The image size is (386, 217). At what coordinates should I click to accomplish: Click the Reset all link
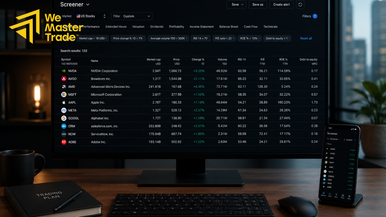306,38
